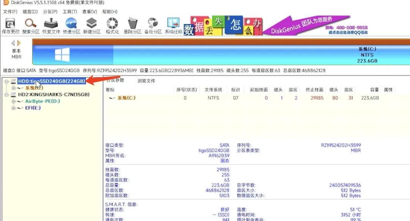Expand the AirByte-PE(D:) tree node

pos(13,101)
